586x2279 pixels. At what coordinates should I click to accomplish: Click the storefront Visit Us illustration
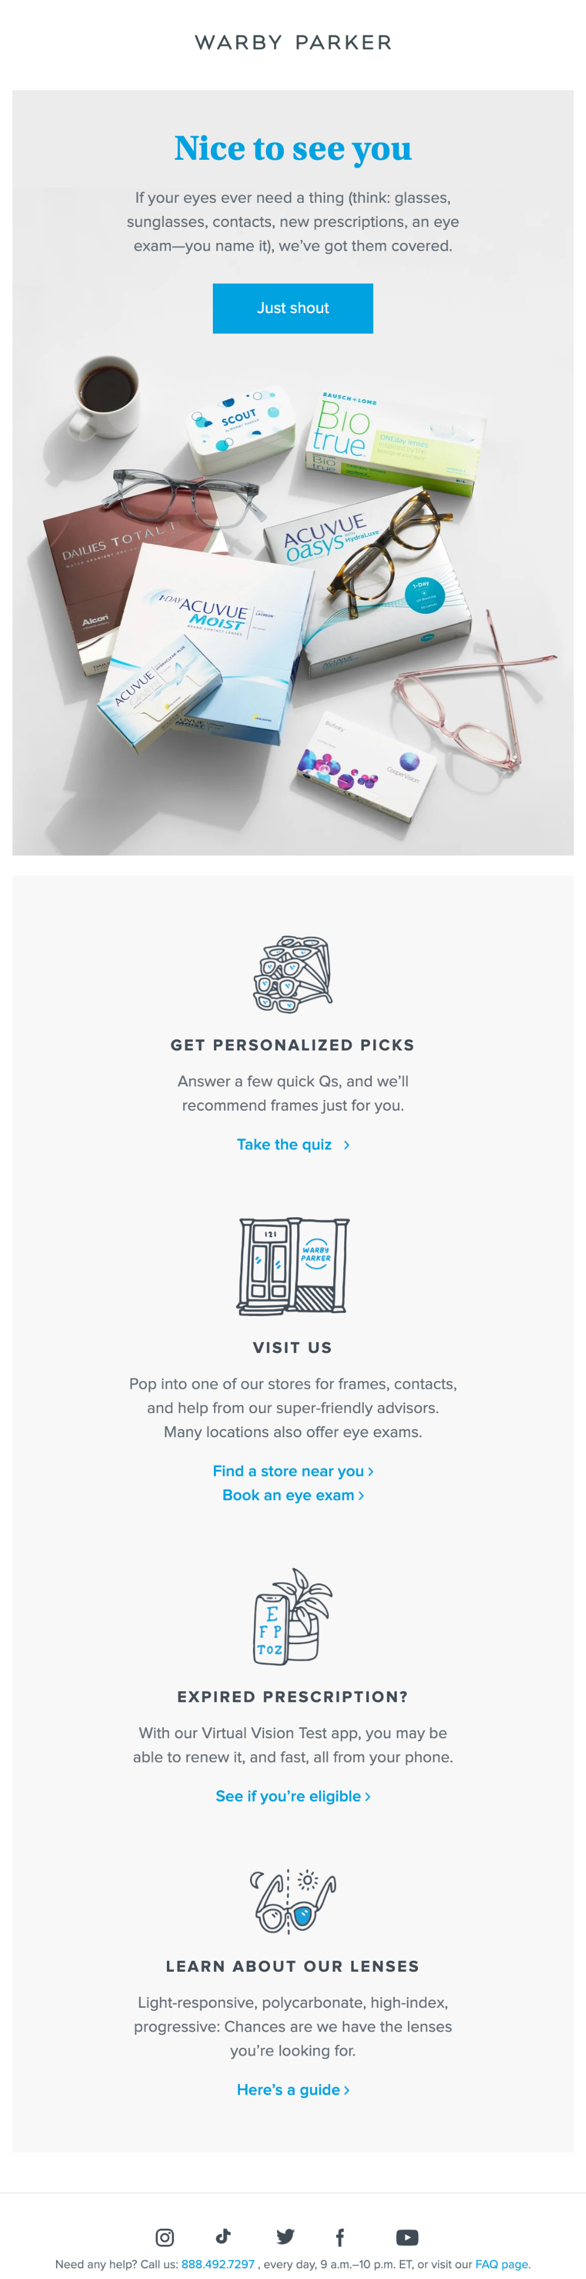(293, 1266)
